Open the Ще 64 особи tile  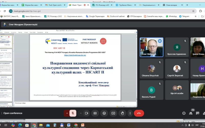[177, 90]
